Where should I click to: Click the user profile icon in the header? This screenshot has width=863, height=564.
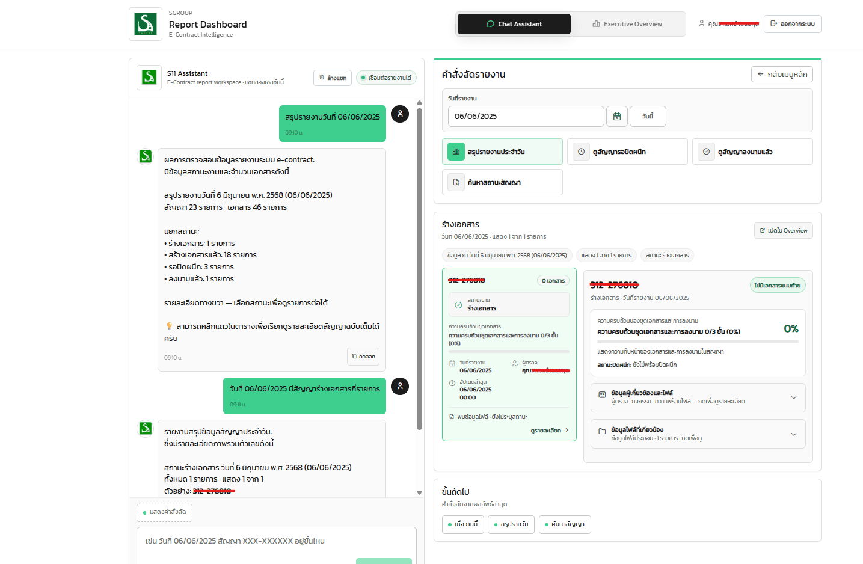point(701,23)
